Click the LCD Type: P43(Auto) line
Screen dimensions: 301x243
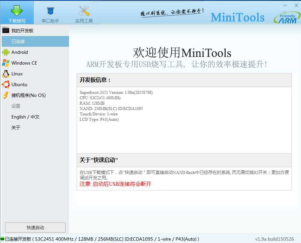click(x=99, y=119)
